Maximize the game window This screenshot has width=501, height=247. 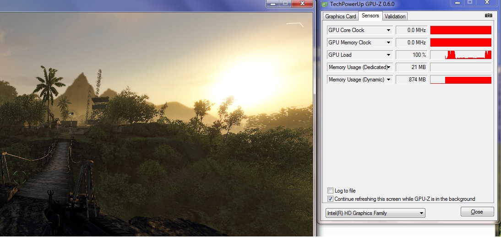pyautogui.click(x=285, y=3)
